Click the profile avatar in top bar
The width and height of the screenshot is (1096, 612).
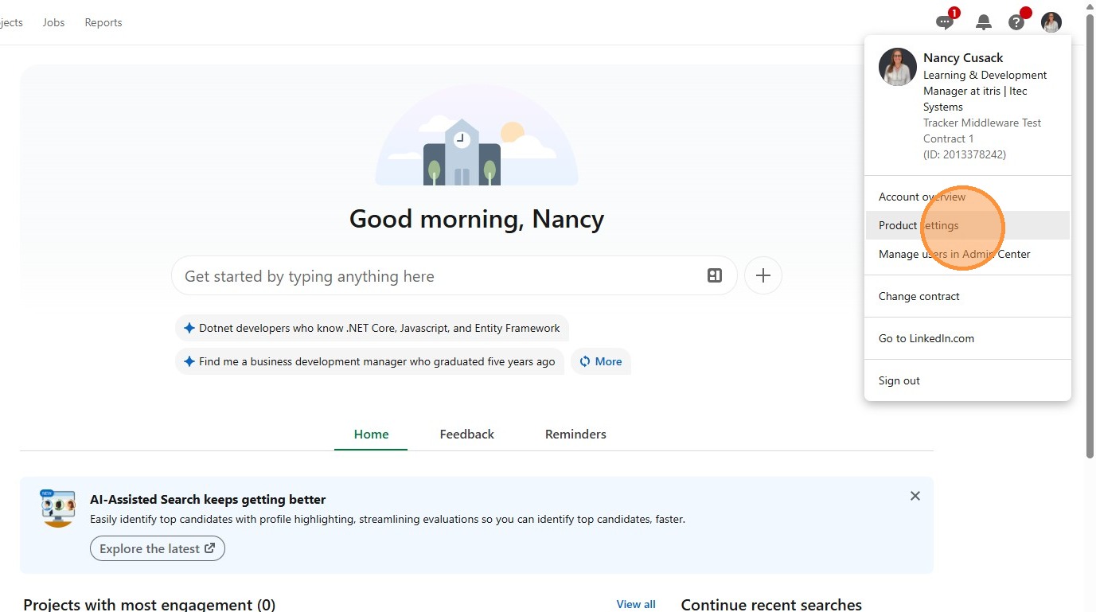tap(1051, 22)
